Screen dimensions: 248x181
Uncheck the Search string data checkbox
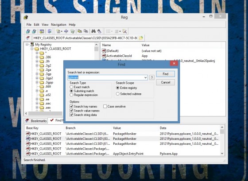click(x=71, y=115)
